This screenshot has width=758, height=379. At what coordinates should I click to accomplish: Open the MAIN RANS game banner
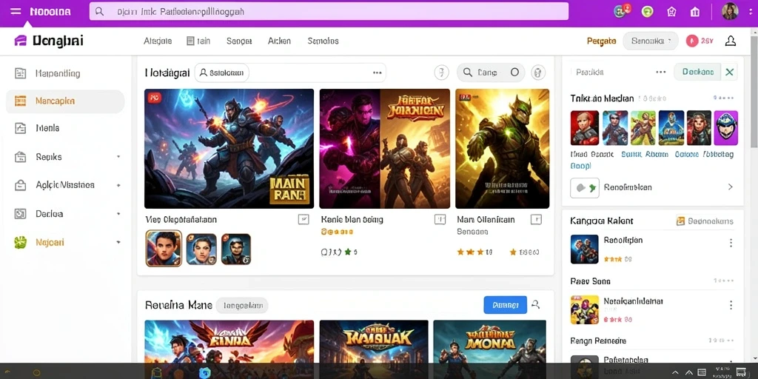pos(229,148)
